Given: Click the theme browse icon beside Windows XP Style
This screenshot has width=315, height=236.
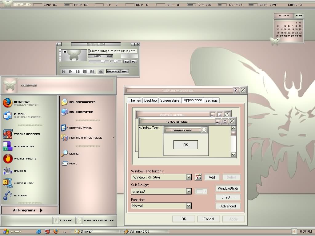Looking at the screenshot, I should point(198,177).
